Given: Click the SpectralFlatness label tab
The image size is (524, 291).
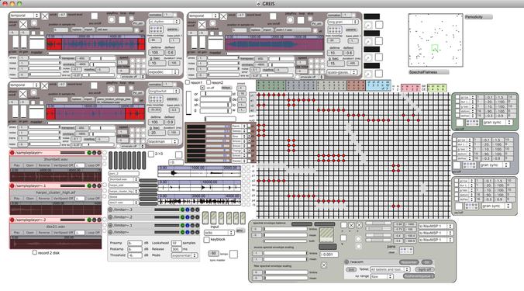Looking at the screenshot, I should 429,72.
